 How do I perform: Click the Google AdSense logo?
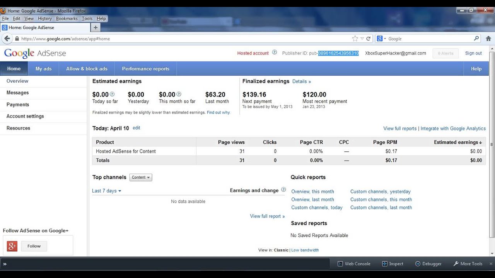click(35, 53)
